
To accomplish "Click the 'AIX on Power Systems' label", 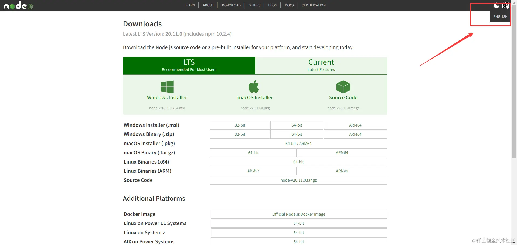I will (x=149, y=242).
